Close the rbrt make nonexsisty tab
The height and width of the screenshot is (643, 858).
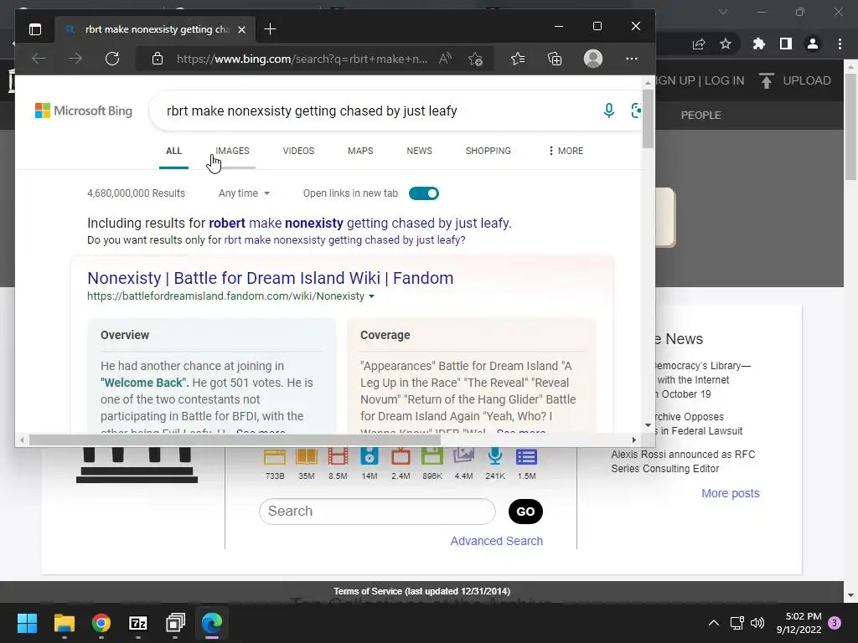coord(241,29)
